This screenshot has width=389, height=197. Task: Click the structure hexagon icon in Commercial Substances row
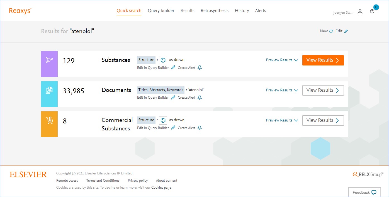163,120
